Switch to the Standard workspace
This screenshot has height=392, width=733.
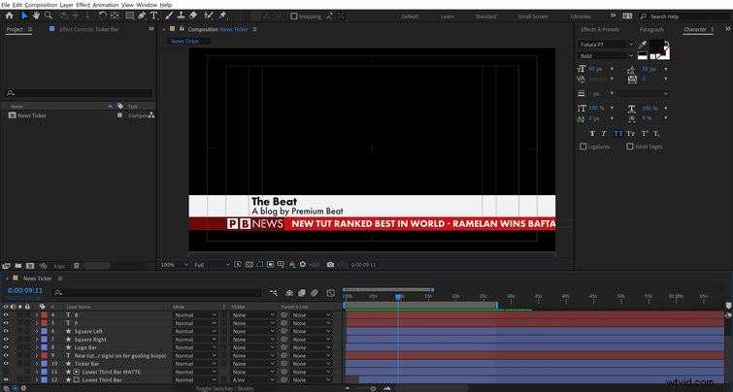[x=485, y=16]
